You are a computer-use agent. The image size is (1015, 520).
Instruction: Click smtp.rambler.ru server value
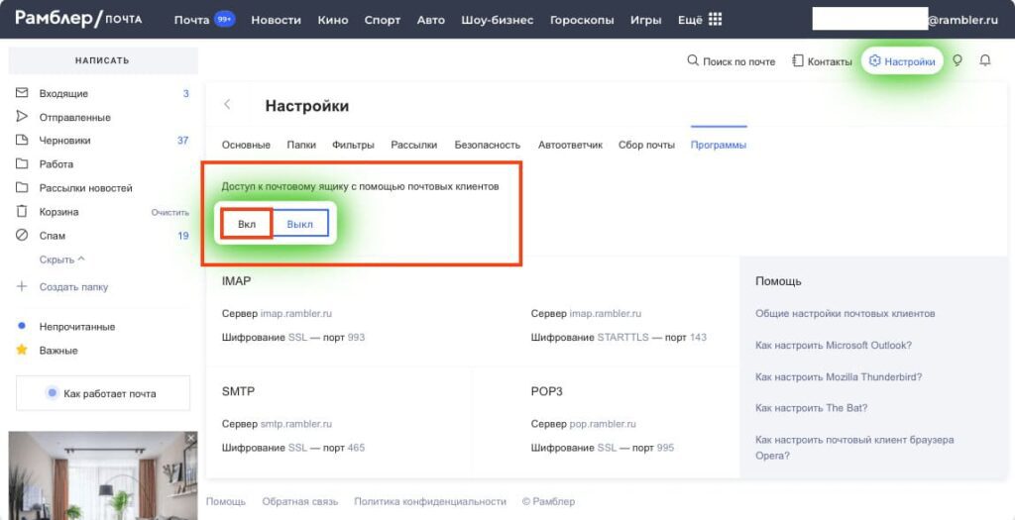tap(295, 424)
